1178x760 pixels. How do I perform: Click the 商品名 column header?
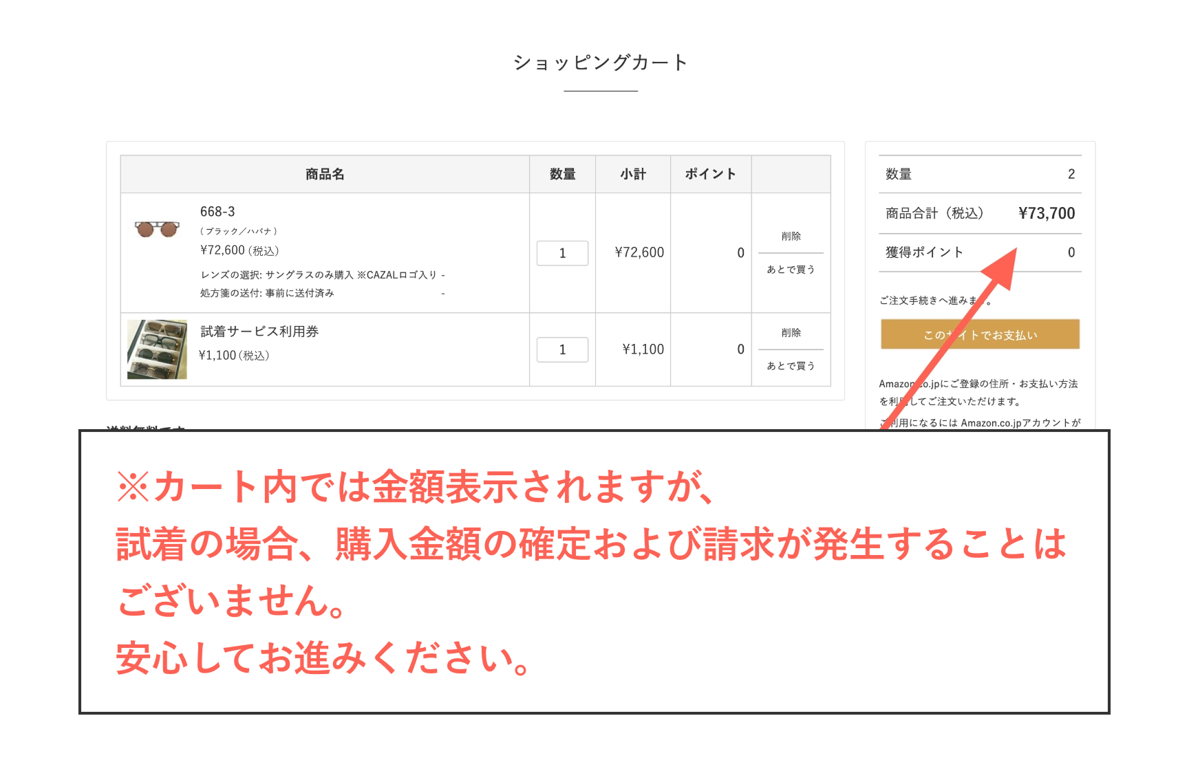pos(323,174)
